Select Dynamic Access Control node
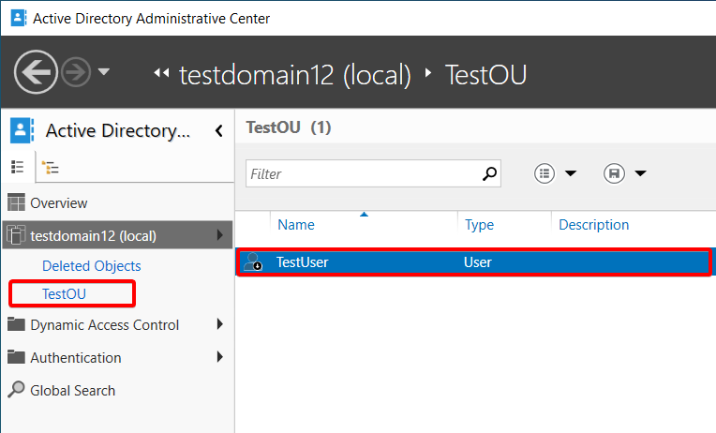 click(105, 324)
